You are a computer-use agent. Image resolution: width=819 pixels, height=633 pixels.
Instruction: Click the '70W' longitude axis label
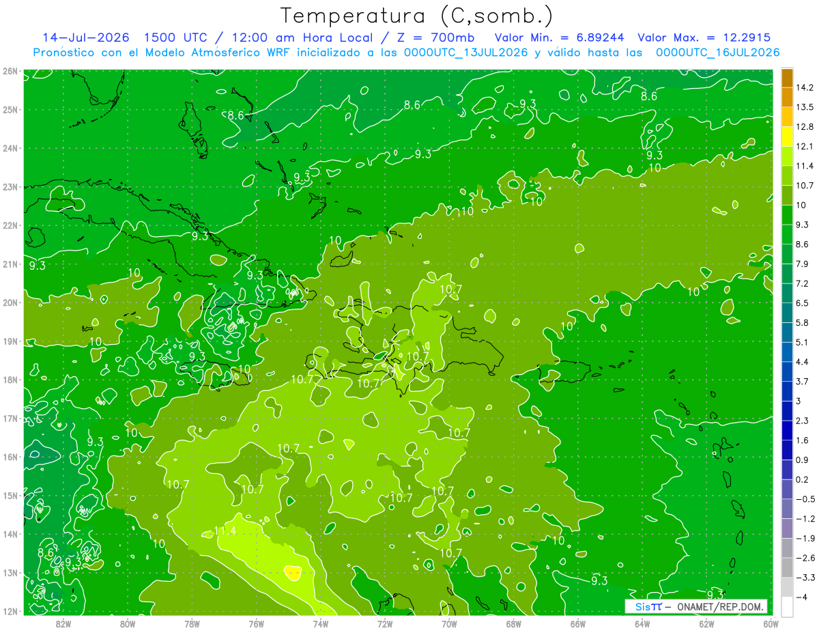pyautogui.click(x=449, y=623)
